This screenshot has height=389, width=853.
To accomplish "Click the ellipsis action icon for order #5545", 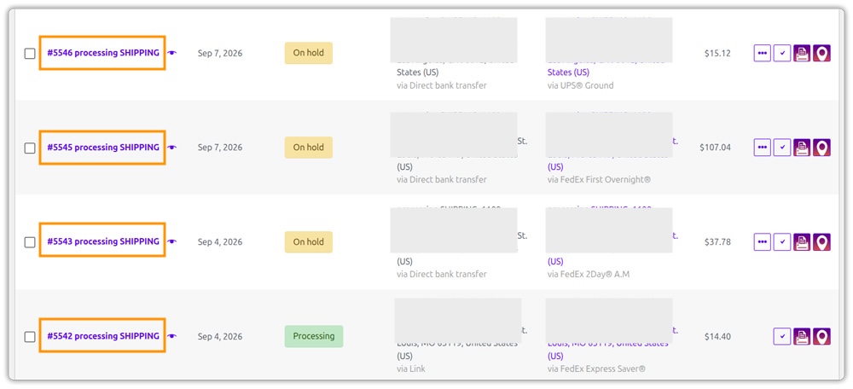I will (x=762, y=148).
